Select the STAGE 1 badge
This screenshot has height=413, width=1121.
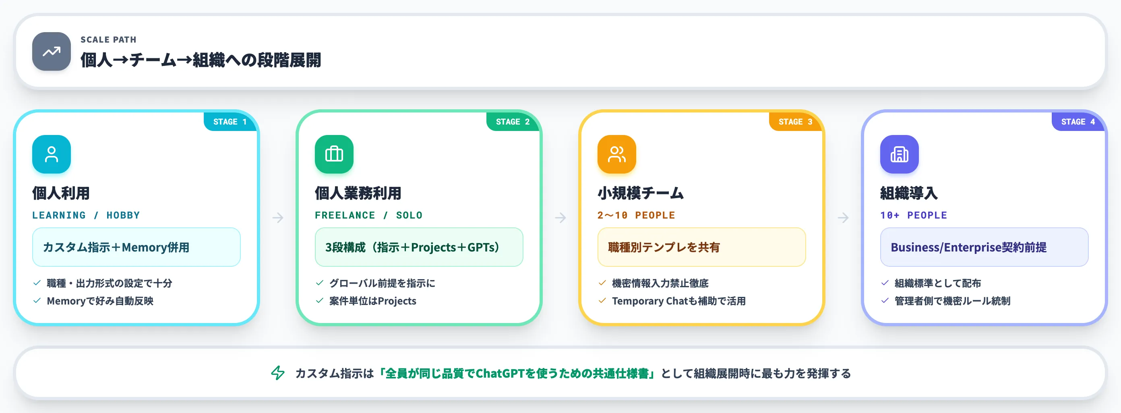230,122
